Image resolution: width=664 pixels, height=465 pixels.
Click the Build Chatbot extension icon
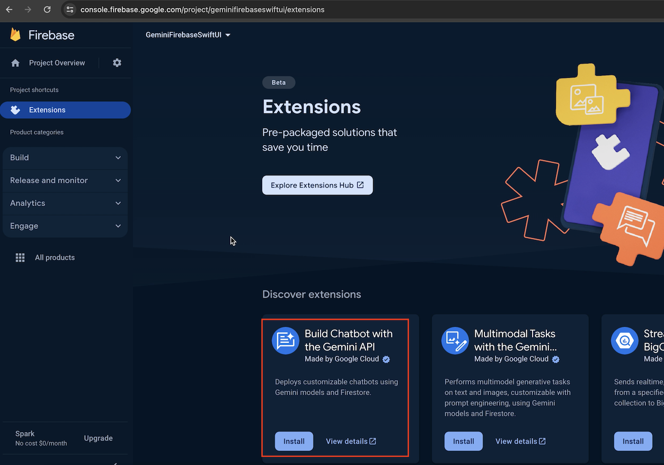point(286,340)
